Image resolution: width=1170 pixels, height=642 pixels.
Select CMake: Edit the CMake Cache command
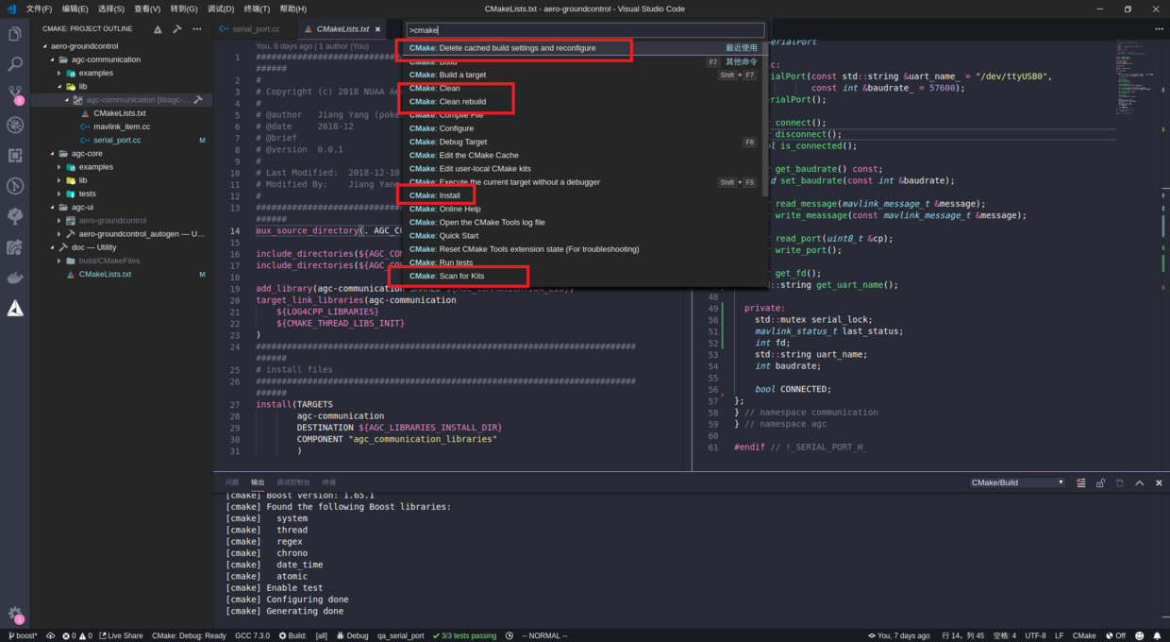[583, 155]
